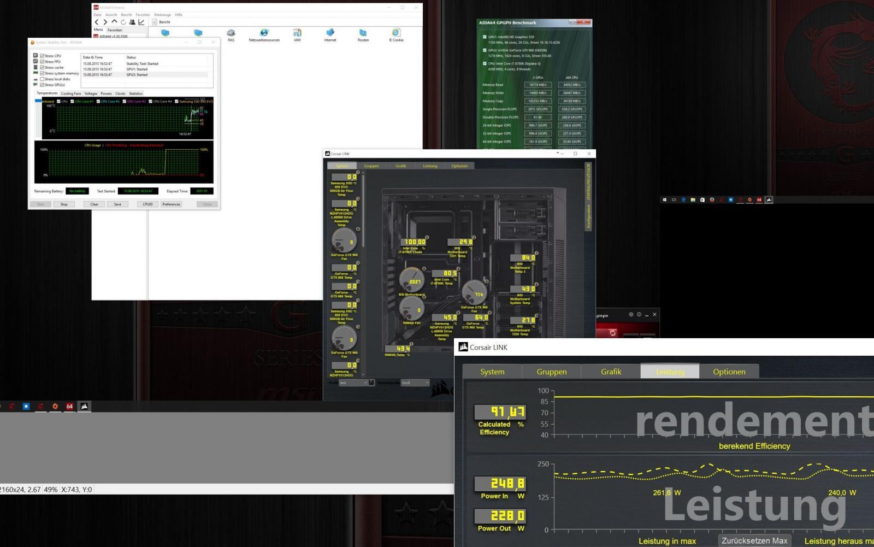This screenshot has width=874, height=547.
Task: Click the MSI Motherboard fan gauge showing 2027
Action: [x=412, y=280]
